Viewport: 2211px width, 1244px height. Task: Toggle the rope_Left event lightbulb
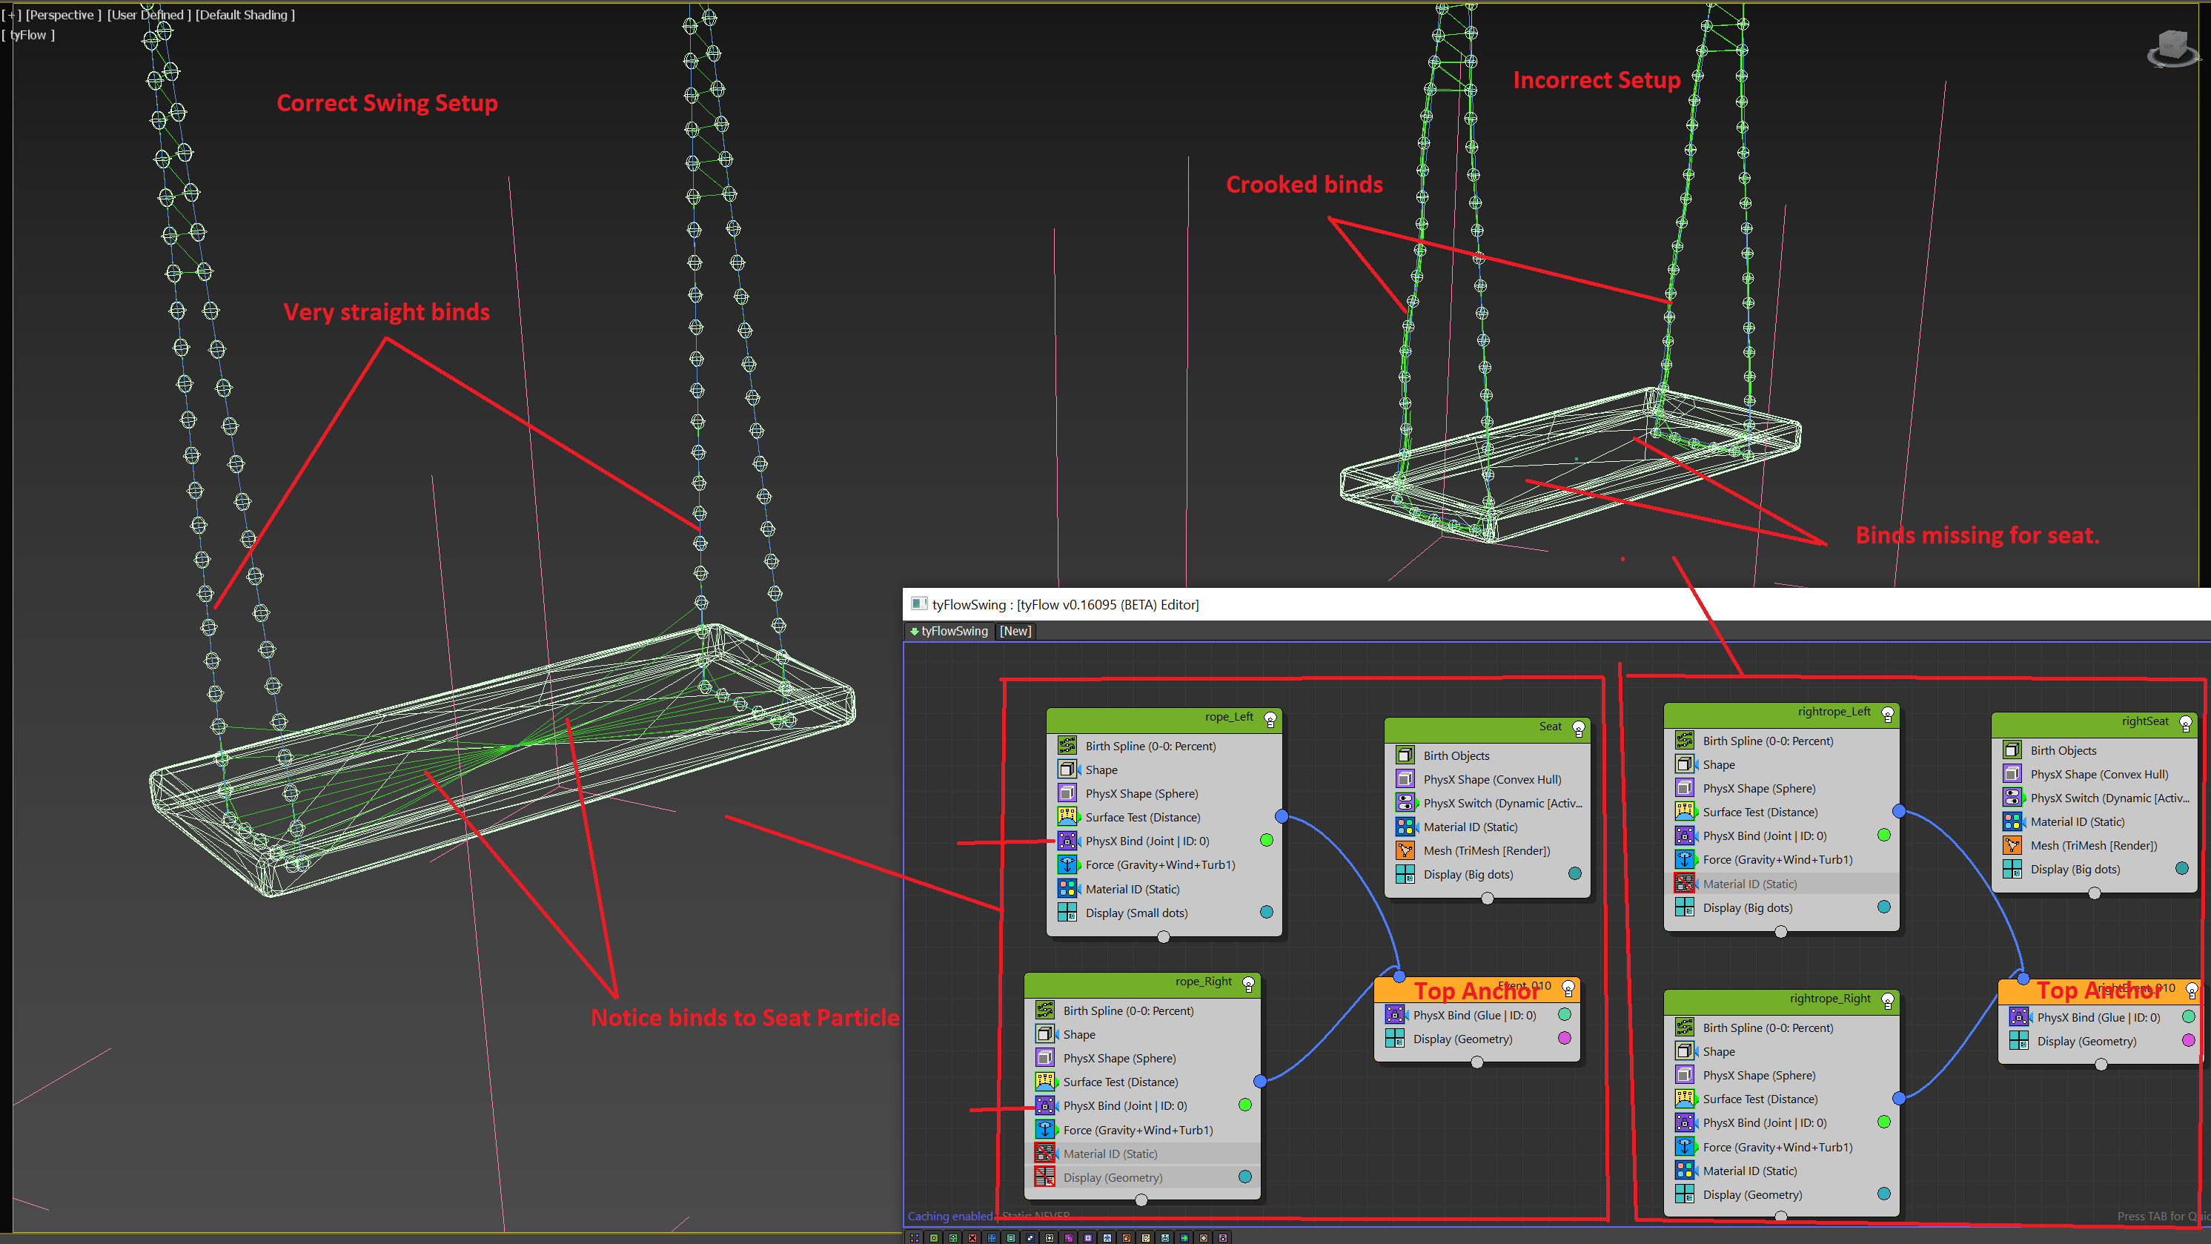(1270, 719)
